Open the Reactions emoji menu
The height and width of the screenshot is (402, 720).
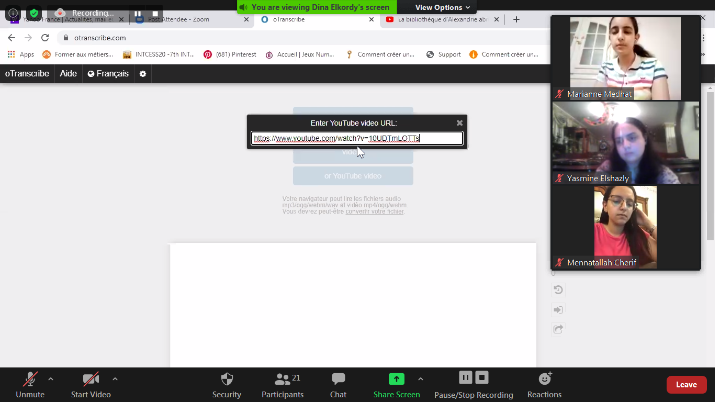(544, 379)
